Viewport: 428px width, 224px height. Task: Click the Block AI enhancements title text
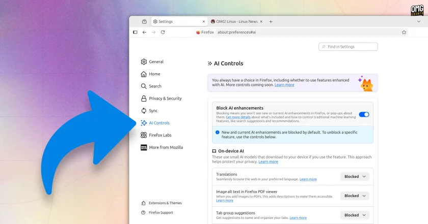click(x=239, y=108)
